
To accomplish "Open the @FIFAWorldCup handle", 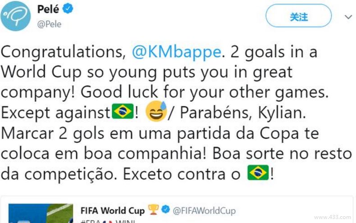I will (x=203, y=210).
